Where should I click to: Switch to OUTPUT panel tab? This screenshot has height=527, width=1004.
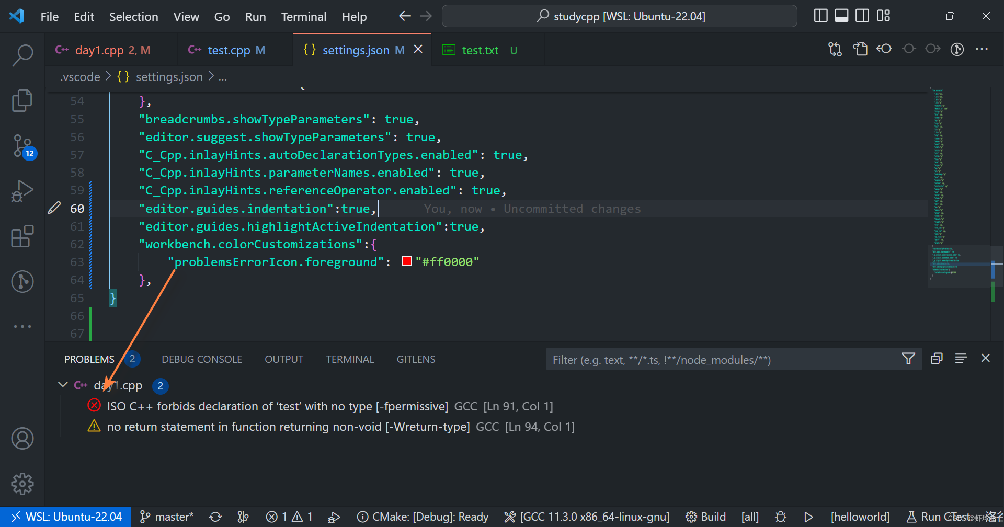point(284,359)
